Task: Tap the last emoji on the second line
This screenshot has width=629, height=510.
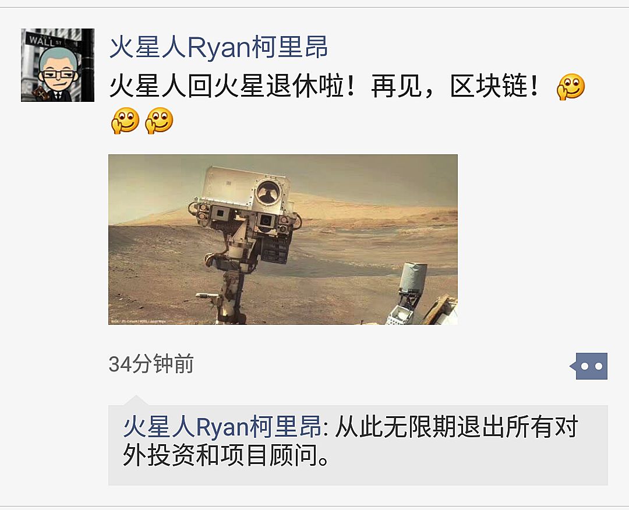Action: point(159,121)
